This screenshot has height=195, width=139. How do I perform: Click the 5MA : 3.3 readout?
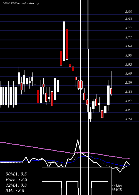[x=15, y=191]
